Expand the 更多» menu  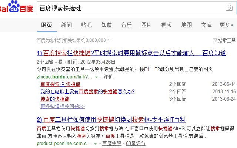pos(226,25)
